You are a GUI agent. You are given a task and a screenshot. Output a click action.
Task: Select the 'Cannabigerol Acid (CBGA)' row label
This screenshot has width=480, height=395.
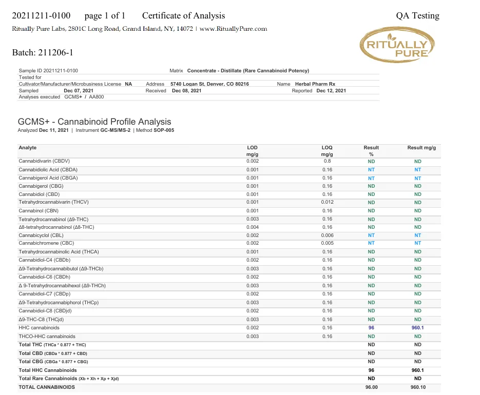(x=48, y=178)
